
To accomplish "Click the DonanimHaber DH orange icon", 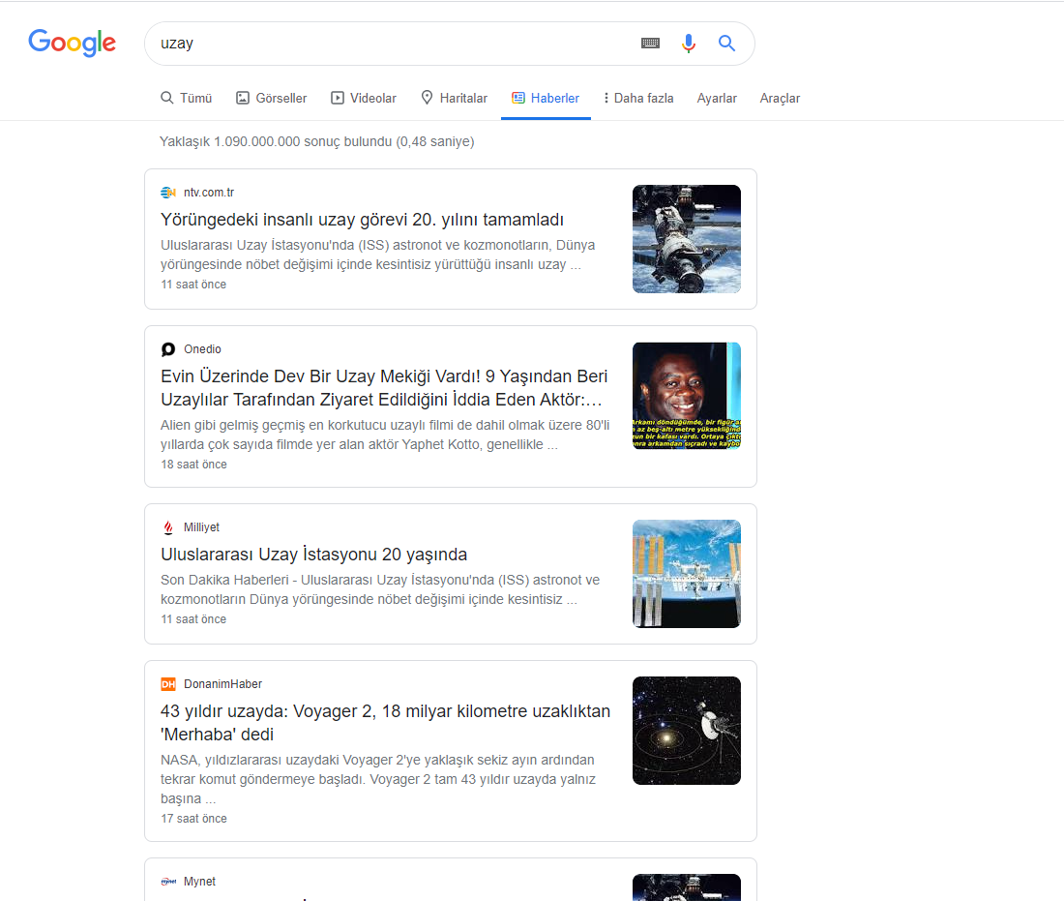I will pos(168,684).
